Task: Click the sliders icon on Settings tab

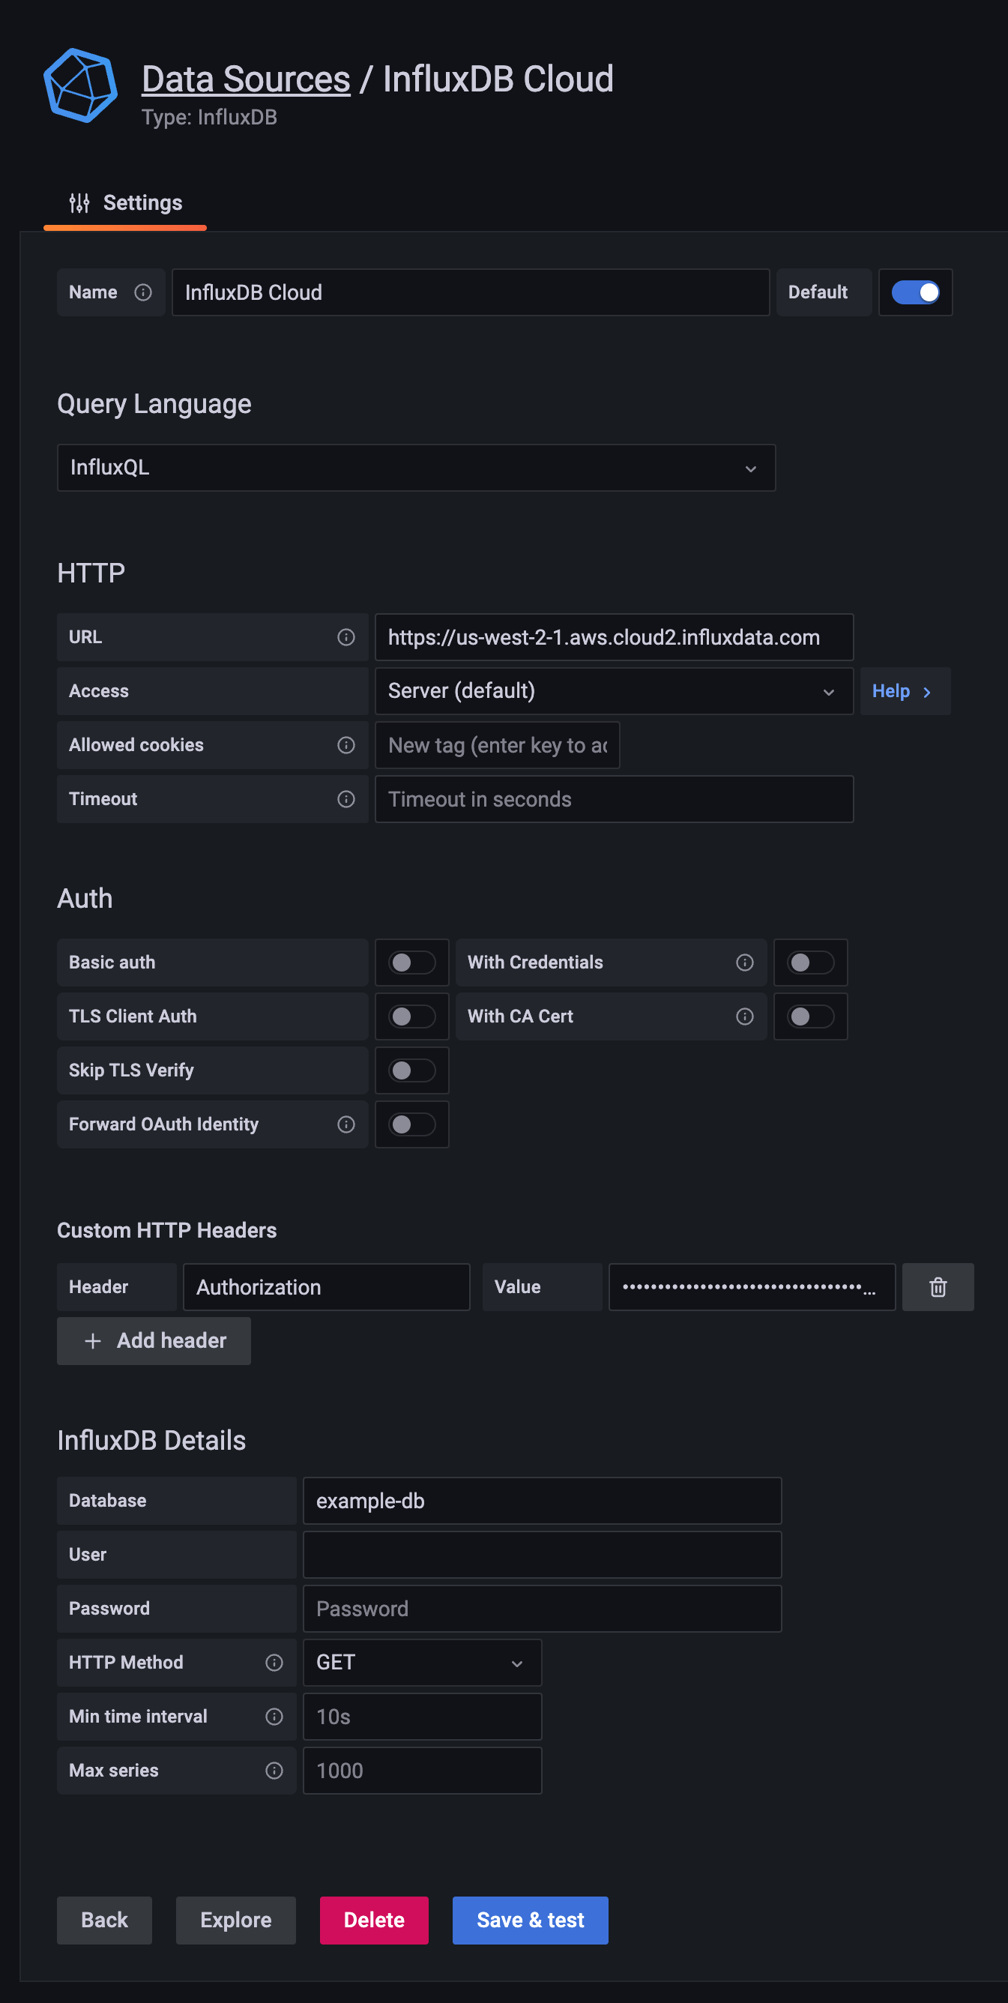Action: 79,203
